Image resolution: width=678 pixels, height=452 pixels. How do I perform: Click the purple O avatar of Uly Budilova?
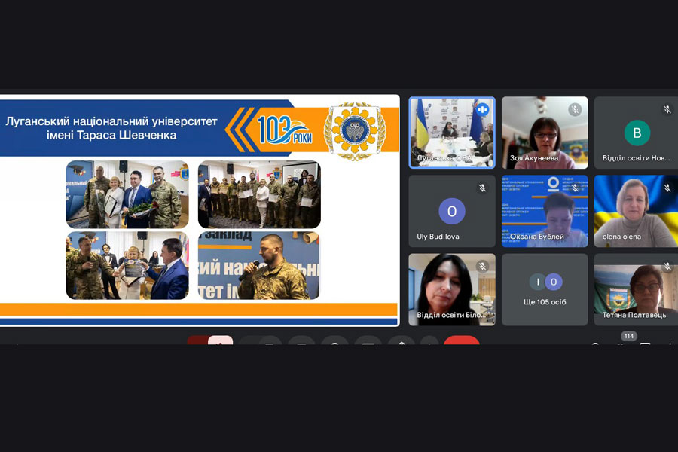coord(452,211)
